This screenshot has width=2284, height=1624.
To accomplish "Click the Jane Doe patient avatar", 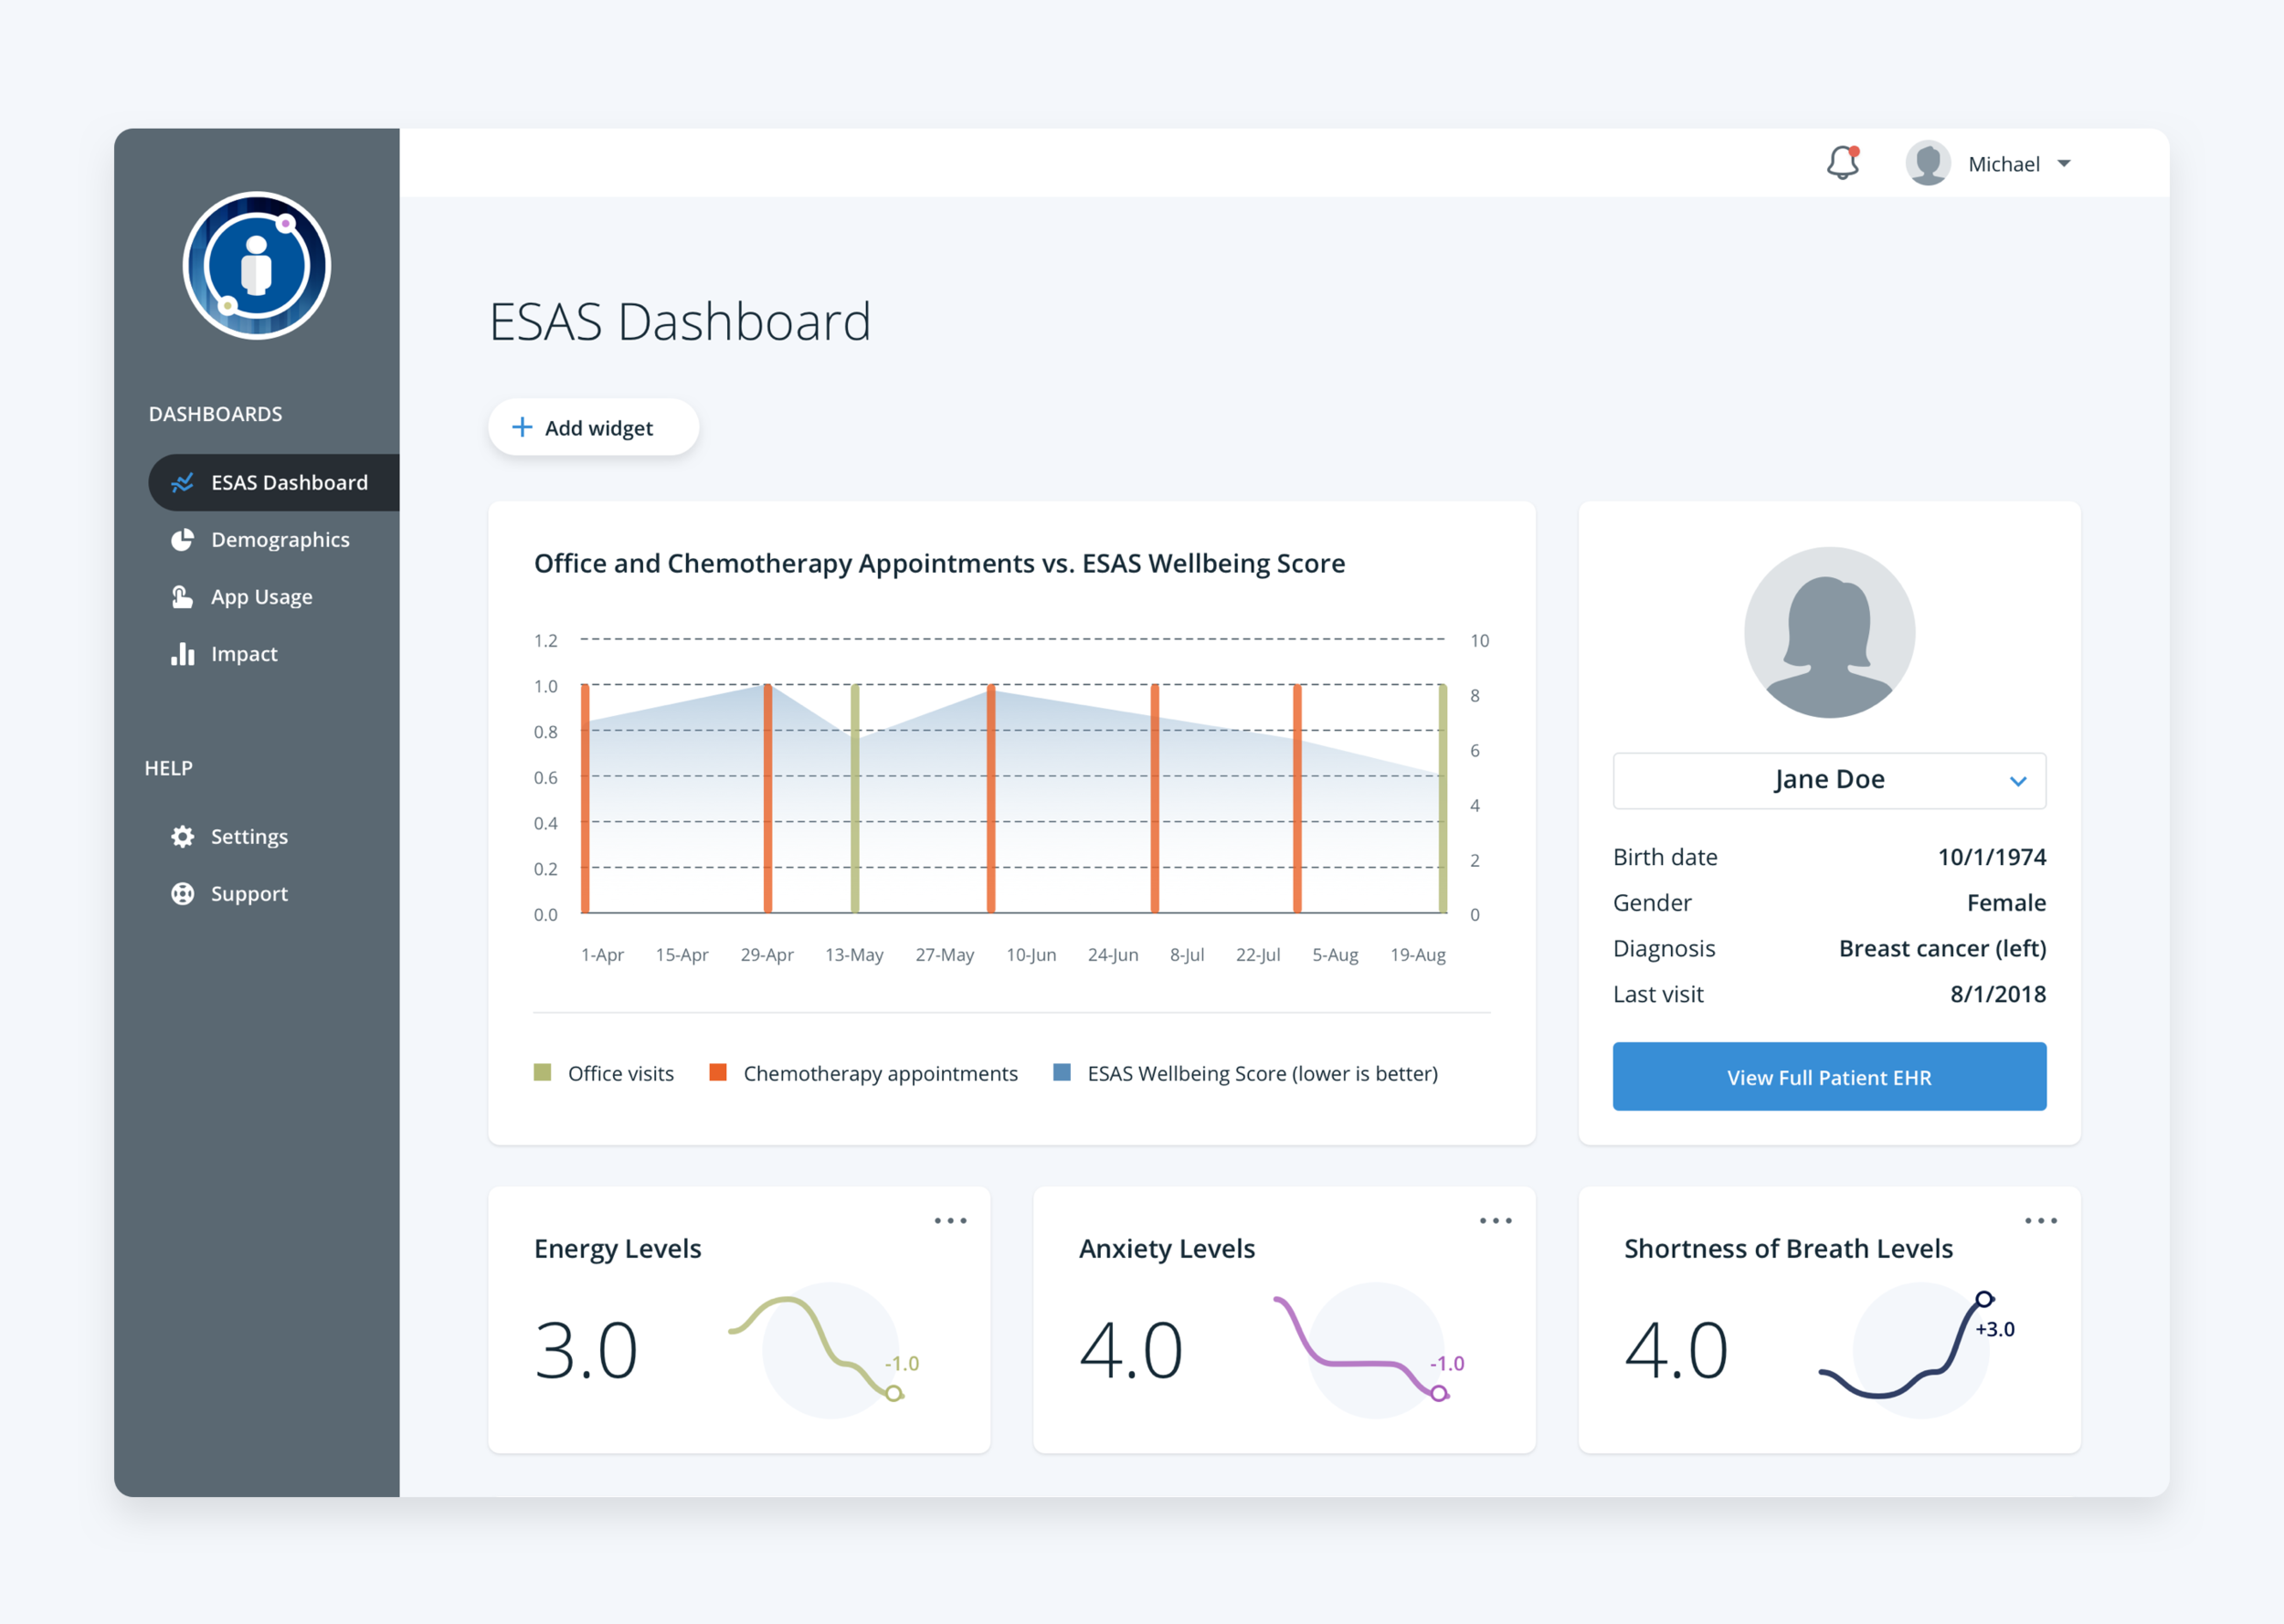I will point(1829,632).
